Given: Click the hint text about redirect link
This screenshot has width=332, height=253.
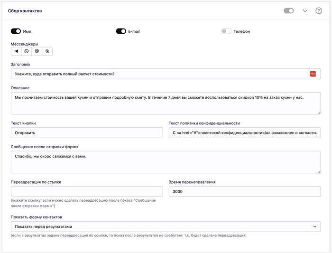Looking at the screenshot, I should [x=83, y=203].
